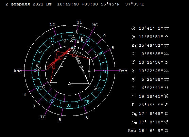Viewport: 189px width, 137px height.
Task: Click the red square aspect marker on the right
Action: [74, 55]
